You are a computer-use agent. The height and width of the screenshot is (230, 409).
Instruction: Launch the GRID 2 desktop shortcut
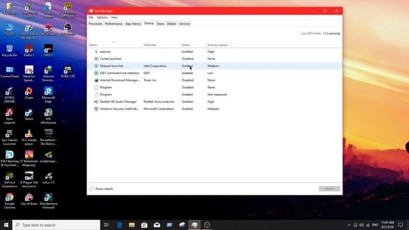[49, 50]
